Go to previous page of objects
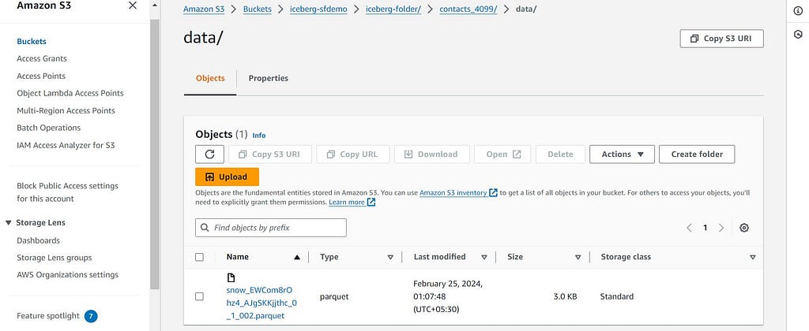809x331 pixels. [x=689, y=228]
